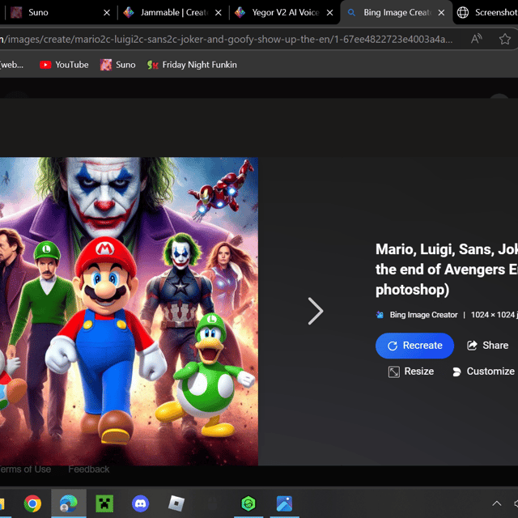Screen dimensions: 518x518
Task: Close the Suno tab
Action: [x=107, y=13]
